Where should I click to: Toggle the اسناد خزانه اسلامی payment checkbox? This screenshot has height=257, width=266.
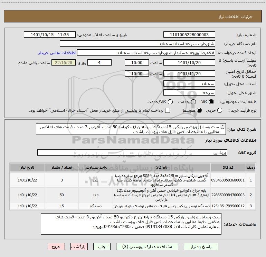[168, 110]
